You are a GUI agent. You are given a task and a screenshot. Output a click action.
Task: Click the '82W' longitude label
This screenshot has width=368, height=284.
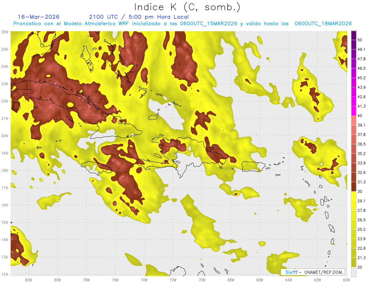(x=29, y=280)
